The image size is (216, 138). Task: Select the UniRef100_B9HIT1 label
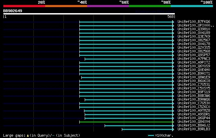click(x=194, y=74)
